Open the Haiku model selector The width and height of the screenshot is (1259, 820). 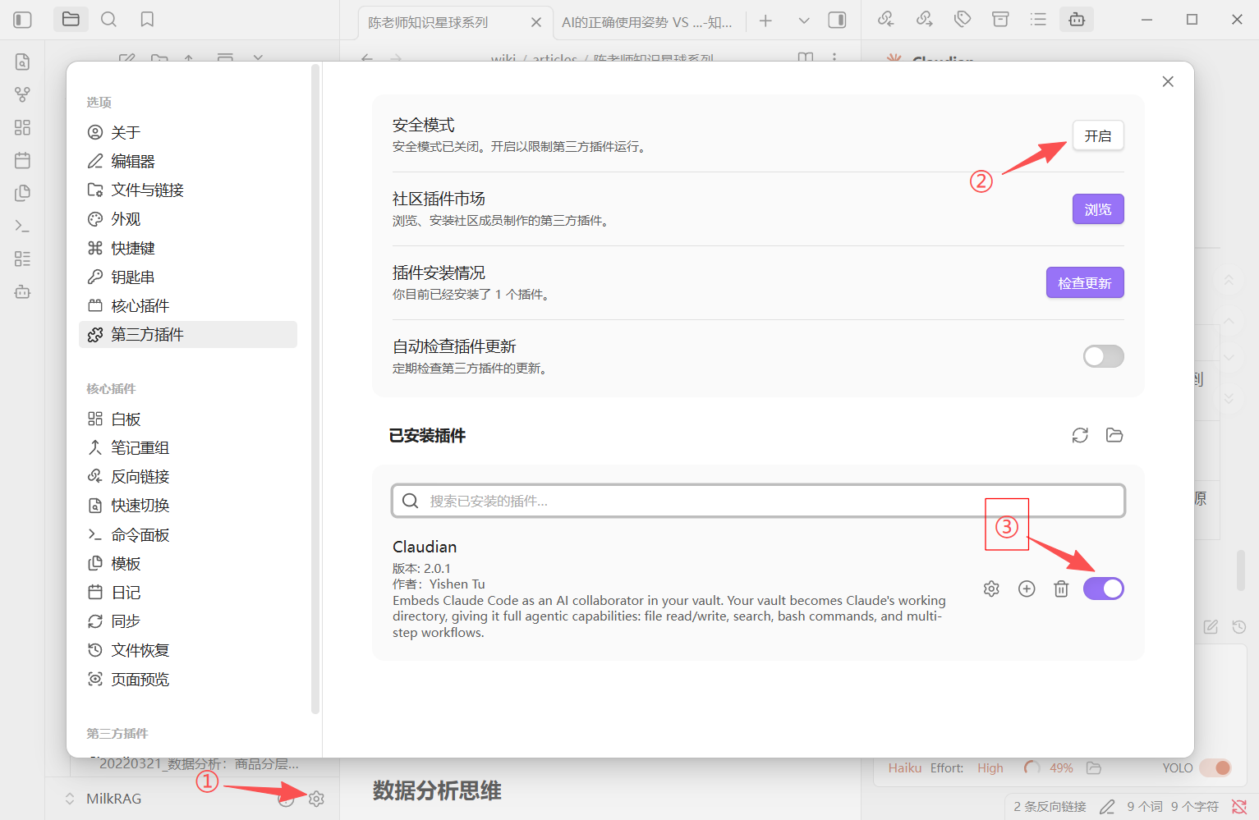point(904,768)
